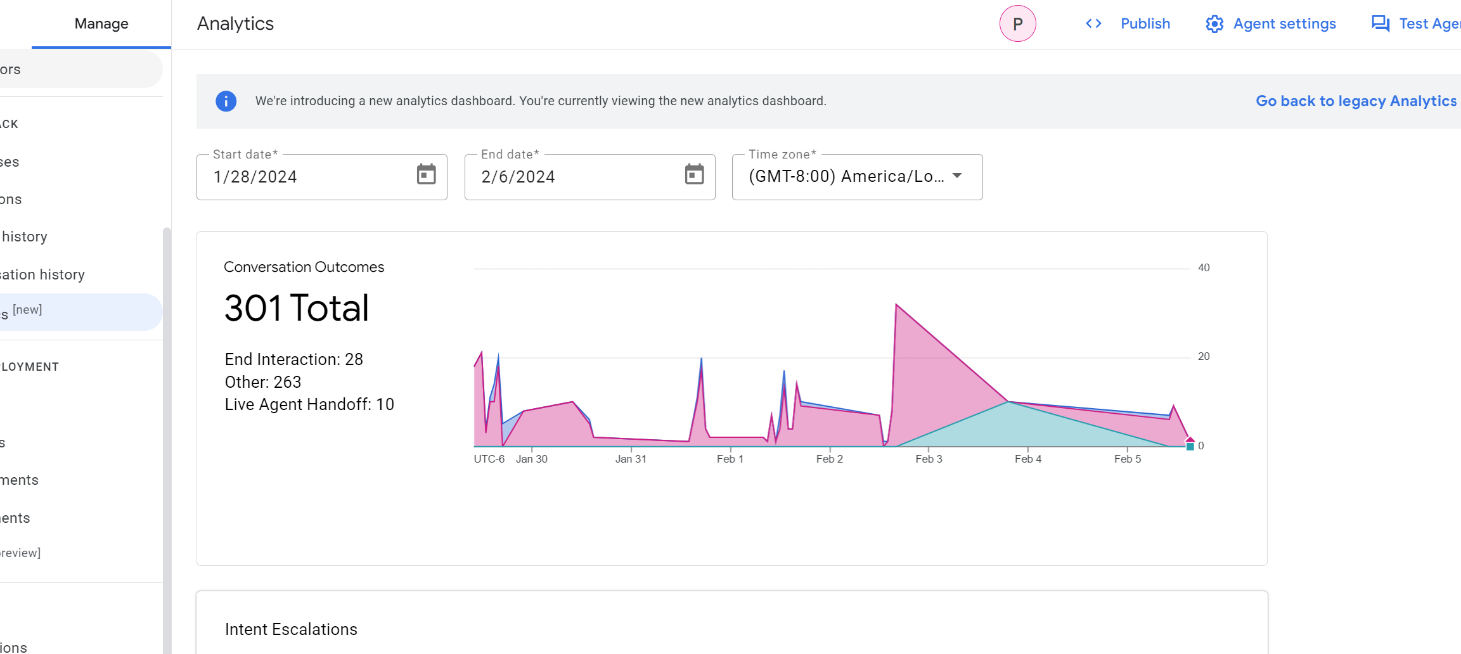The height and width of the screenshot is (654, 1461).
Task: Select the Manage tab
Action: point(101,24)
